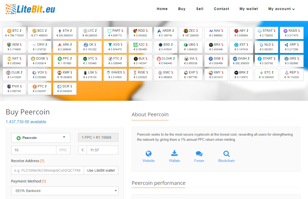Open the Sell menu item
The height and width of the screenshot is (199, 308).
pyautogui.click(x=200, y=9)
